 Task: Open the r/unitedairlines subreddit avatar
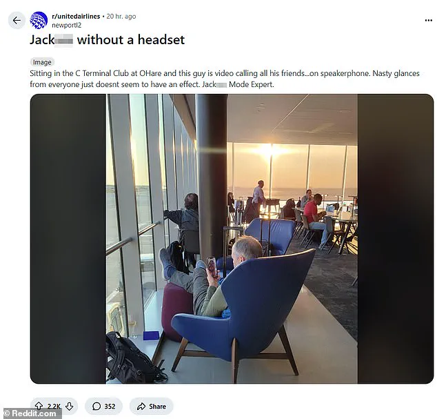(x=39, y=21)
